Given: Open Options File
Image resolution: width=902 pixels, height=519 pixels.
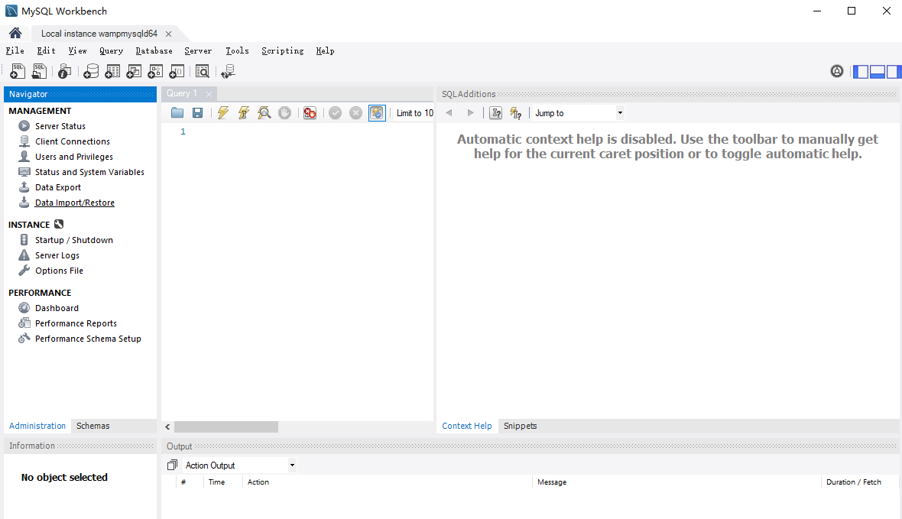Looking at the screenshot, I should (59, 271).
